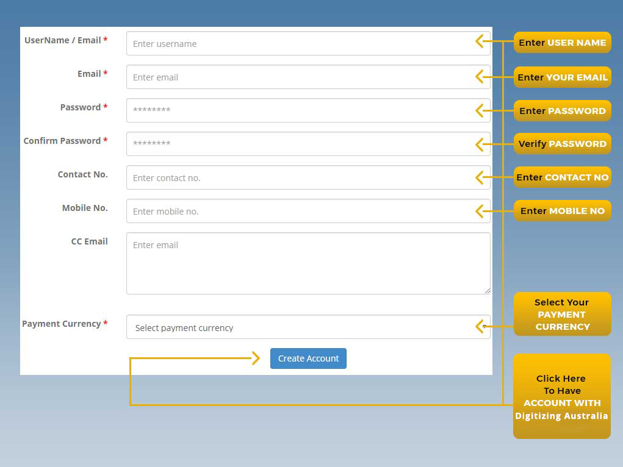Image resolution: width=623 pixels, height=467 pixels.
Task: Click the Enter CONTACT NO callout label
Action: click(562, 177)
